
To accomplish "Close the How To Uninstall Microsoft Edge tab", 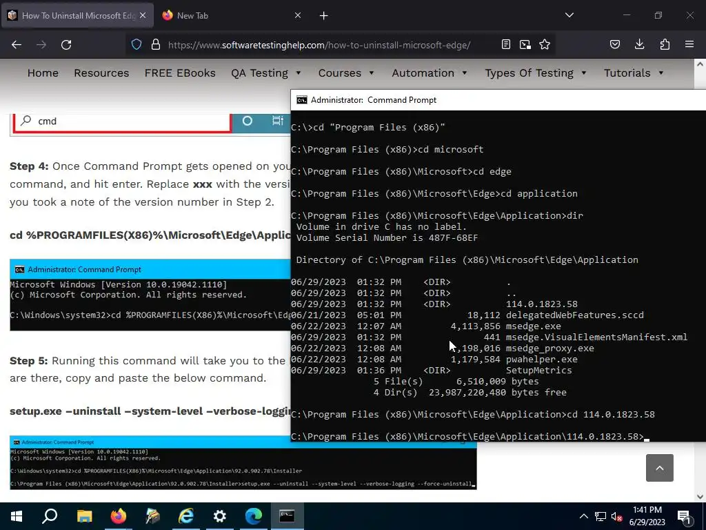I will [143, 15].
